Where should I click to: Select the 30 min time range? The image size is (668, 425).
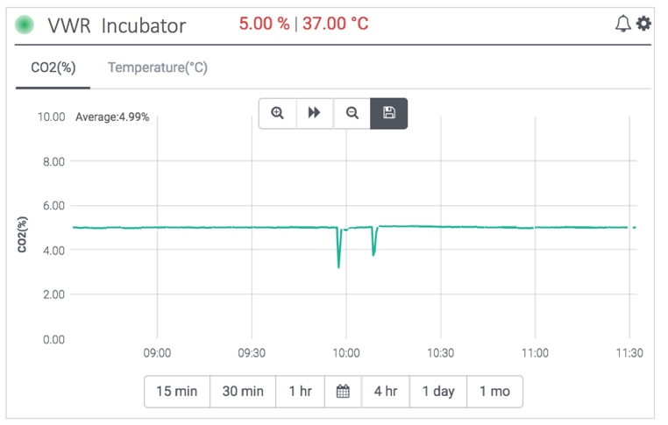(243, 392)
